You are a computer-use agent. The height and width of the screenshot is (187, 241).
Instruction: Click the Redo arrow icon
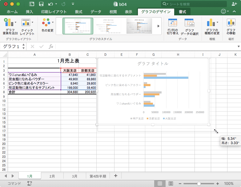tap(63, 4)
